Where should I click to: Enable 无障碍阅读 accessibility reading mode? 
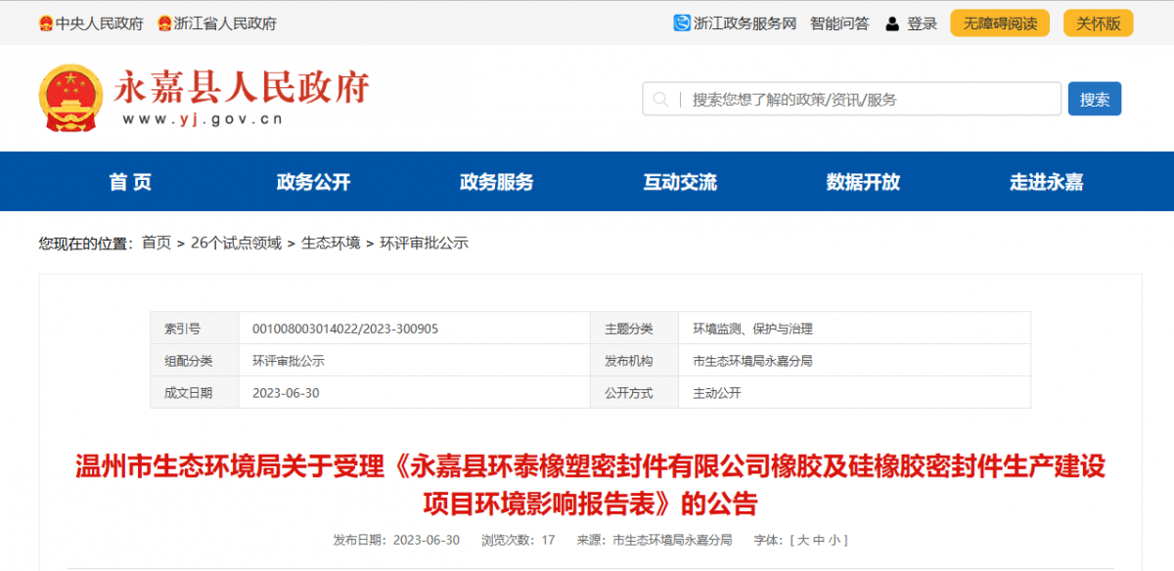1000,22
